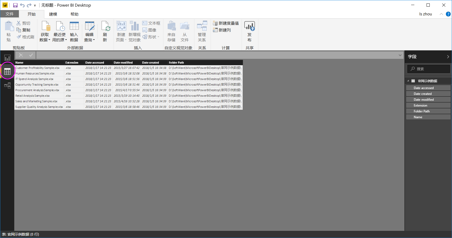Collapse the 官网示例数据 table in Fields
The width and height of the screenshot is (452, 238).
[x=408, y=81]
